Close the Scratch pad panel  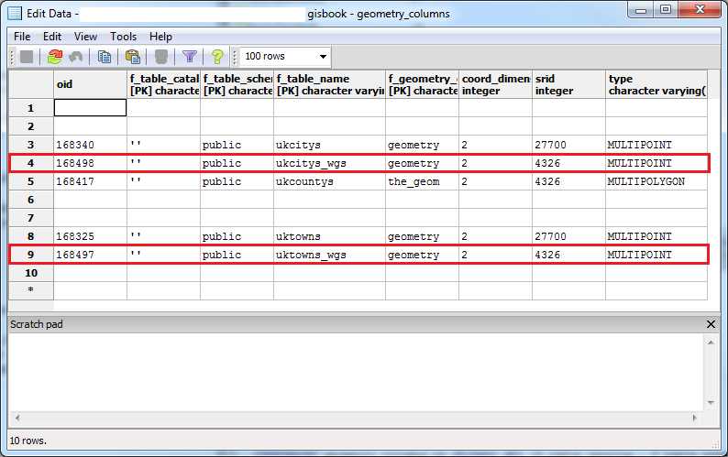(711, 324)
